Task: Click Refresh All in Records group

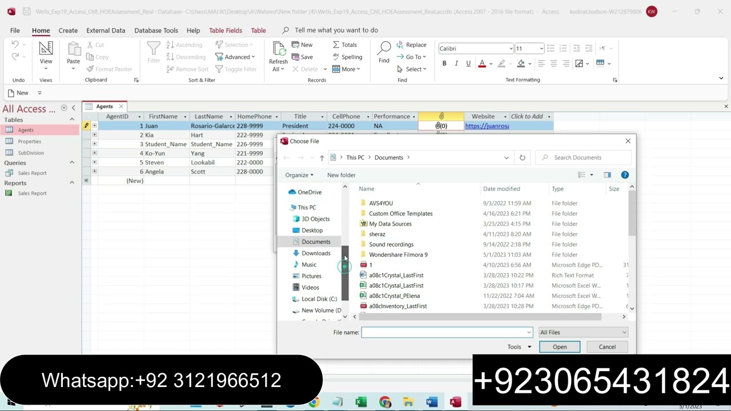Action: [278, 57]
